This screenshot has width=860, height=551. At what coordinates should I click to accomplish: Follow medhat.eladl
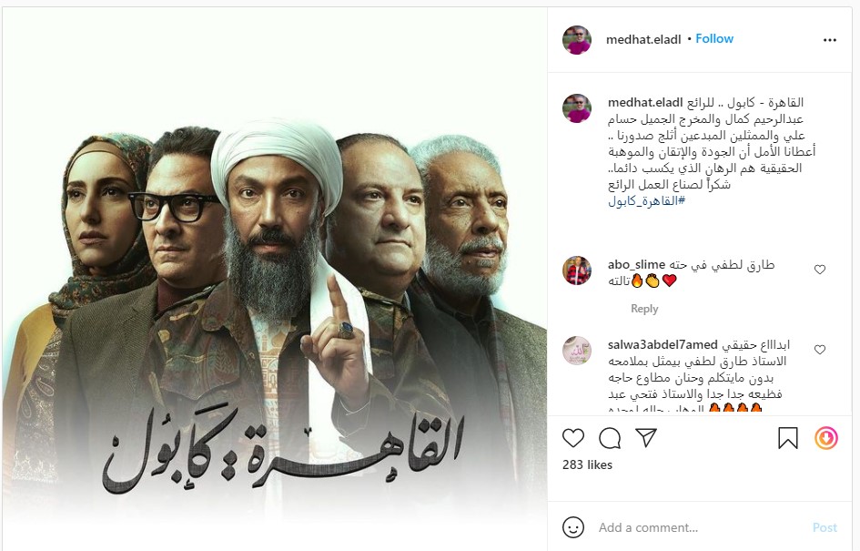(714, 39)
